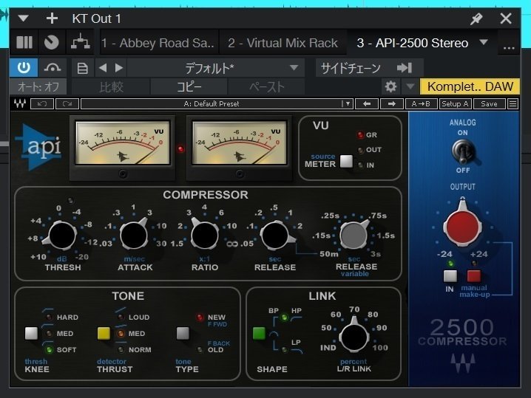Toggle Setup A button
Screen dimensions: 531x398
(x=455, y=104)
